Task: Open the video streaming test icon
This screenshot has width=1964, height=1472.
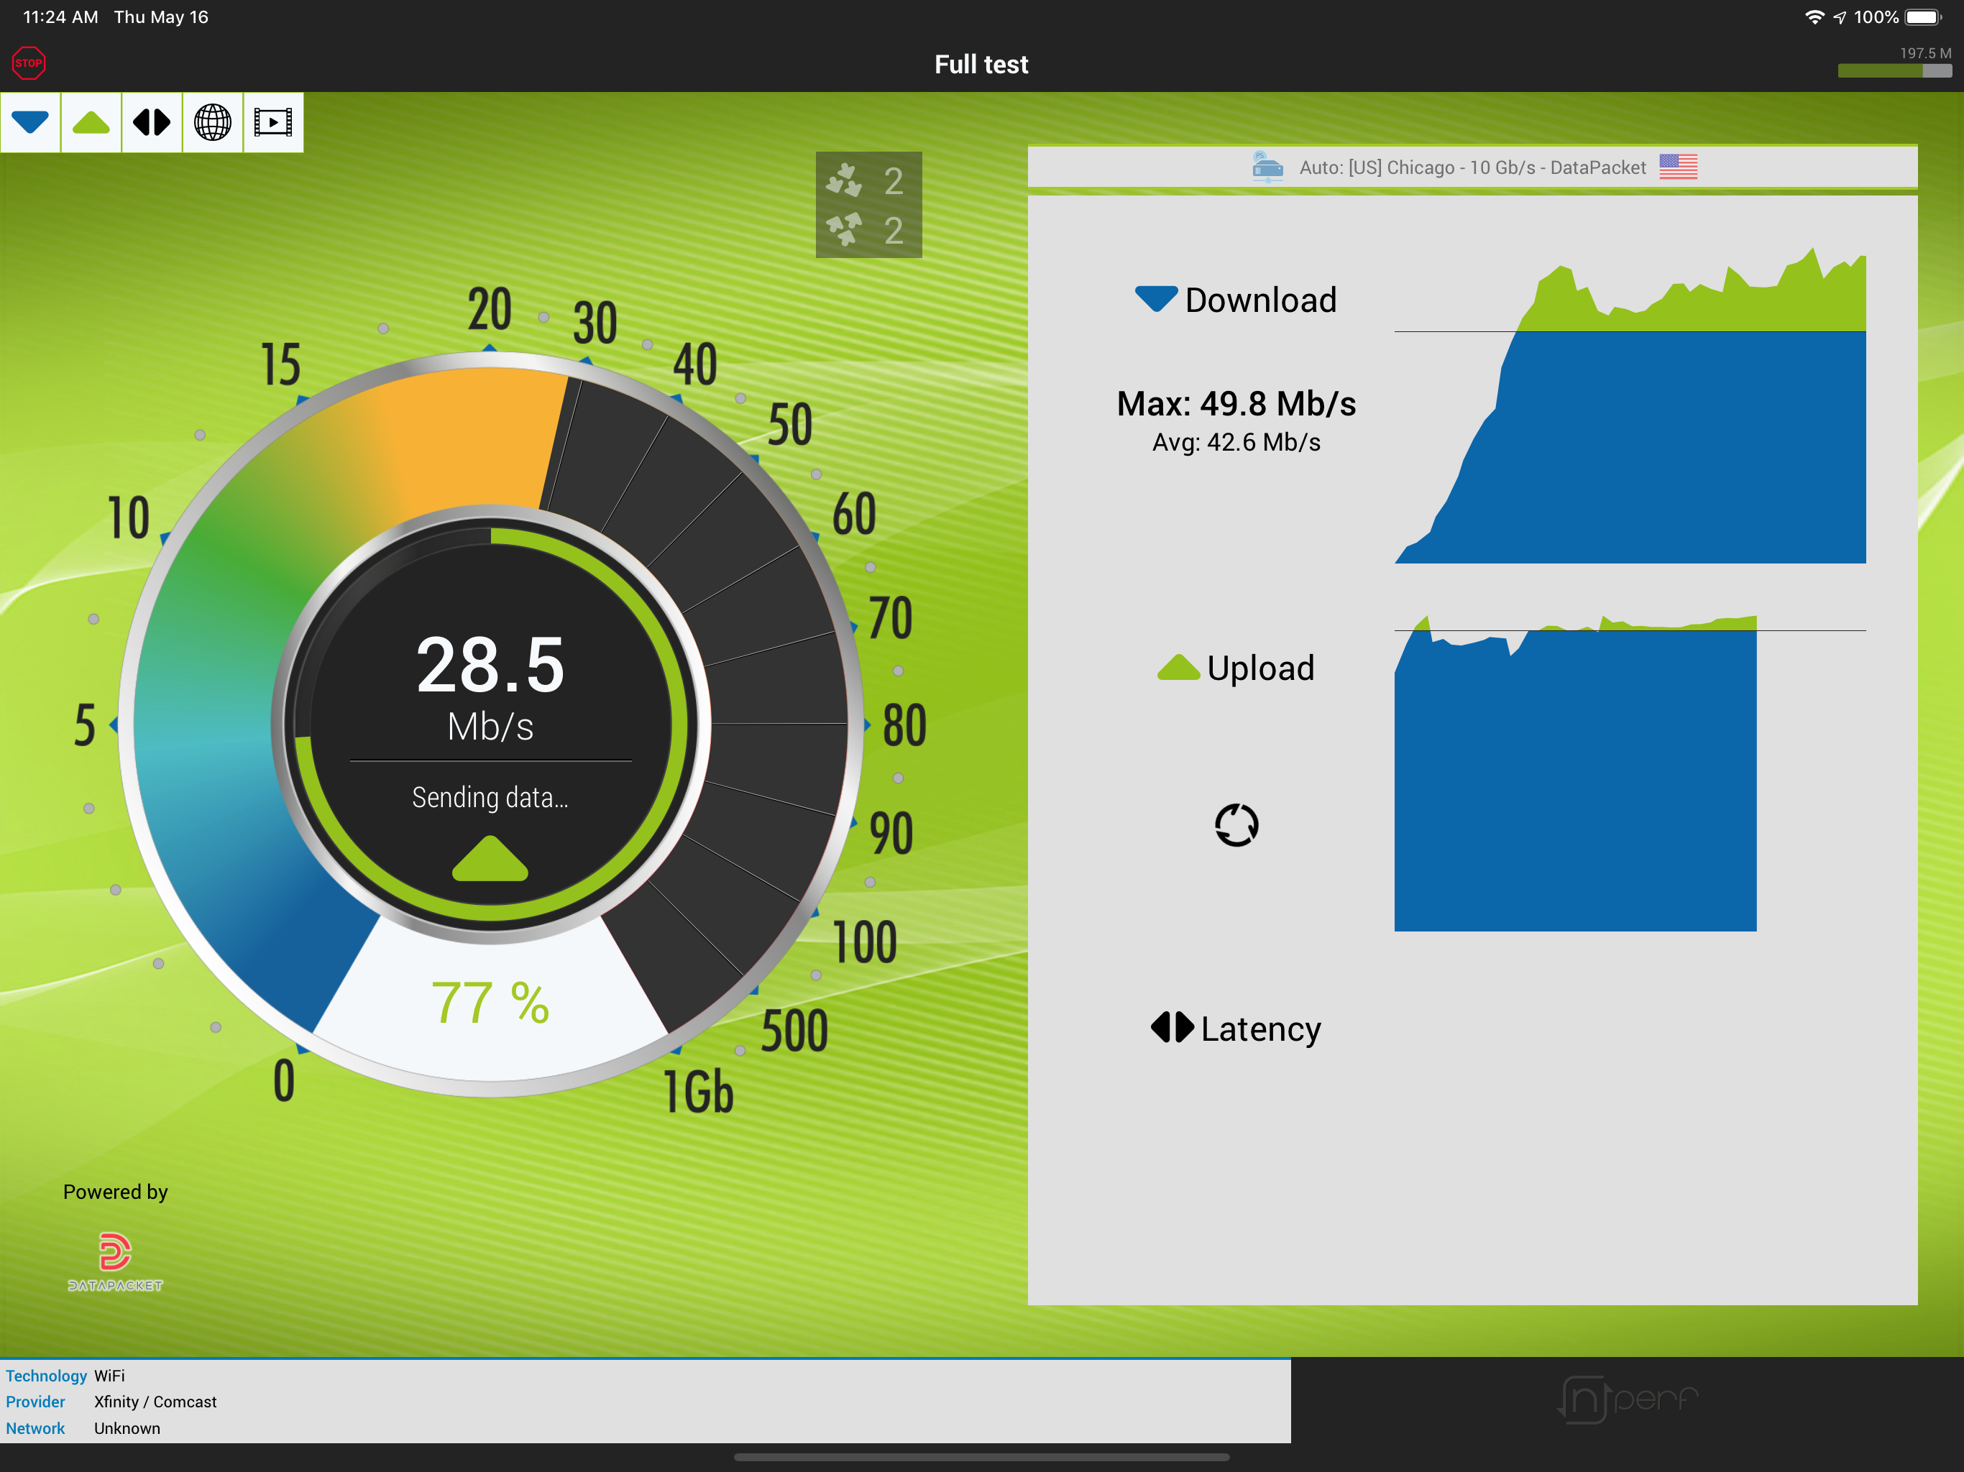Action: pyautogui.click(x=272, y=121)
